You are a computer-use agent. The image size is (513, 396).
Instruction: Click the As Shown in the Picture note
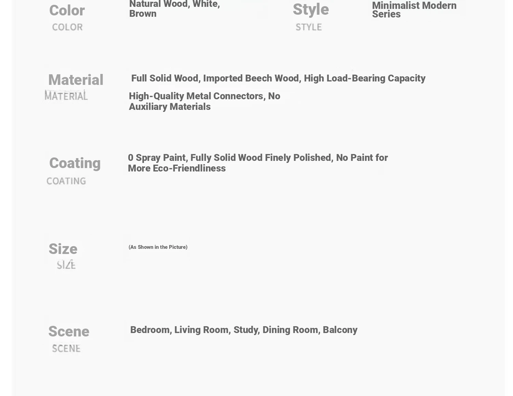[158, 247]
